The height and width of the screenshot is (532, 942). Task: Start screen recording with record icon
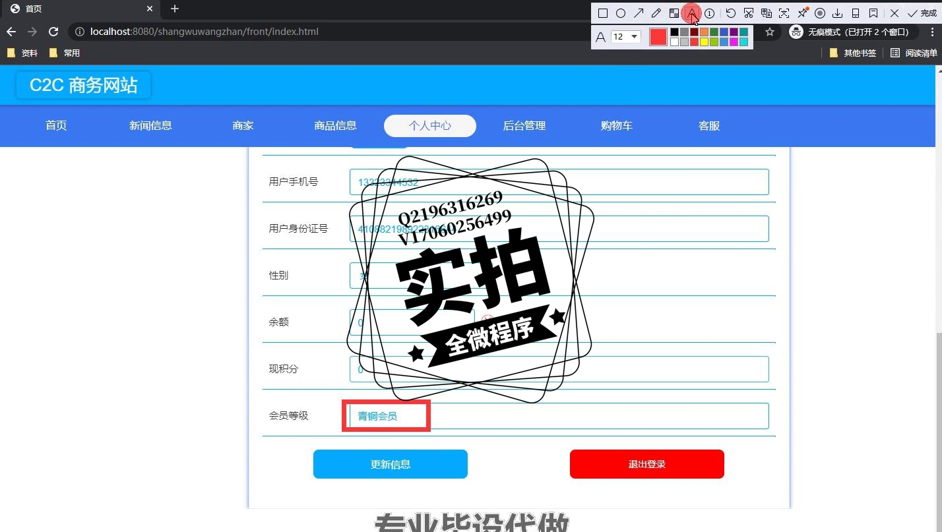[820, 13]
